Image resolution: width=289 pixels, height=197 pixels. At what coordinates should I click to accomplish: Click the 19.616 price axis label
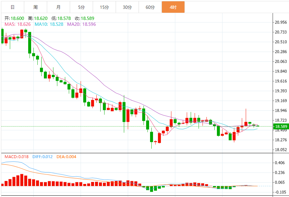pos(281,81)
